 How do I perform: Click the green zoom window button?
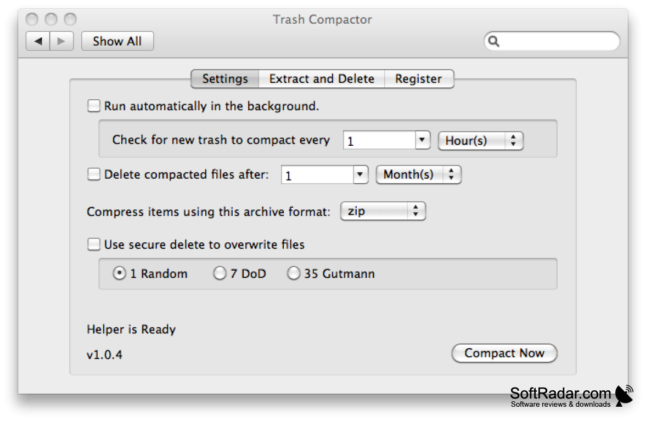pos(70,19)
